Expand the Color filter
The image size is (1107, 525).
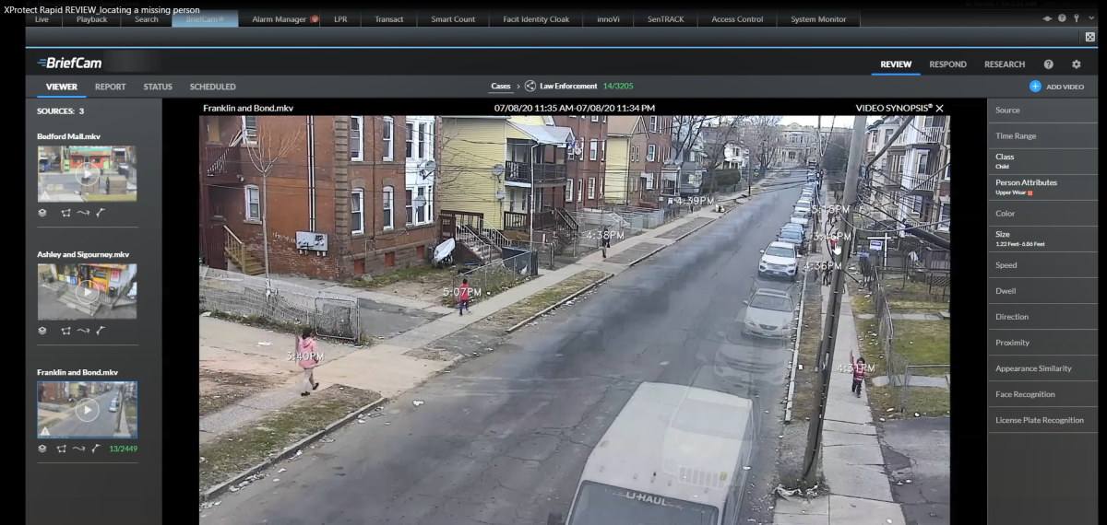(x=1042, y=214)
